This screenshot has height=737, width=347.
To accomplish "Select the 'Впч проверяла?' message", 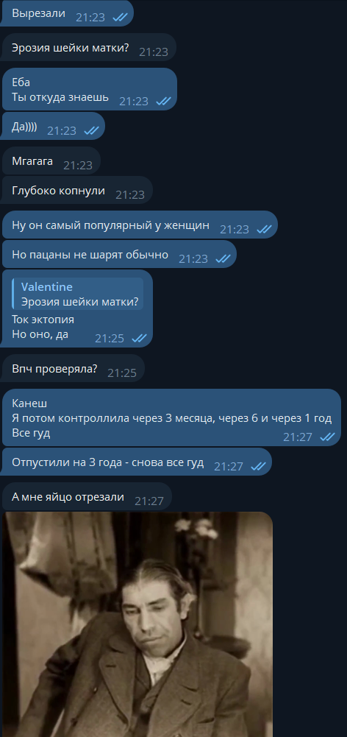I will [74, 368].
